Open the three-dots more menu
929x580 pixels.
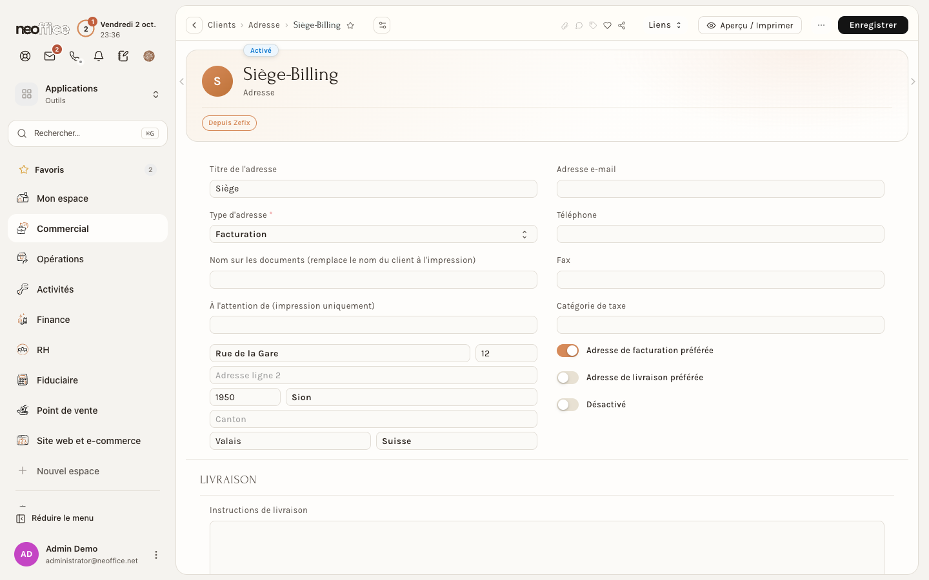[821, 25]
